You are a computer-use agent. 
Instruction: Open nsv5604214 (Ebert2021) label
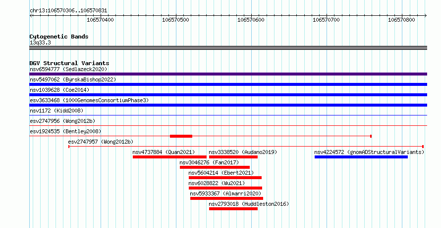click(221, 173)
